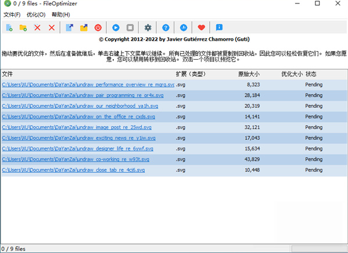Click the copyright line by Javier Gutiérrez Chamorro
Image resolution: width=348 pixels, height=253 pixels.
pos(174,39)
